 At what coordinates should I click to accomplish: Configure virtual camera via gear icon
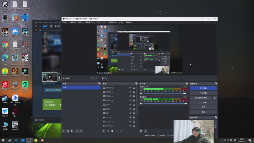pos(215,98)
